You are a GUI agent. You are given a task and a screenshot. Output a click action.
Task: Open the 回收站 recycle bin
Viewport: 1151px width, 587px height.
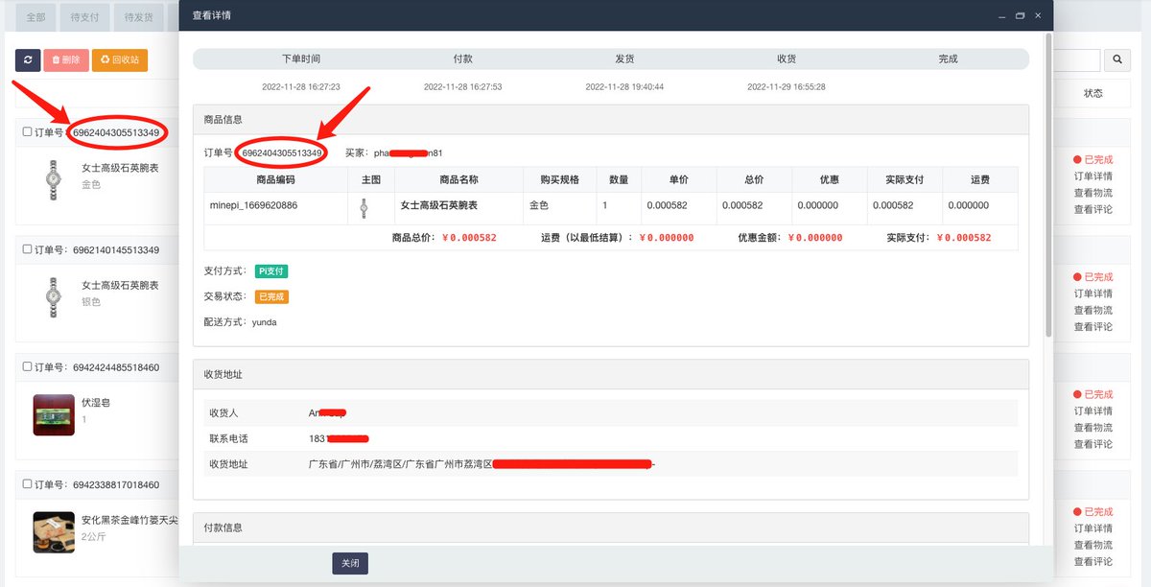120,59
